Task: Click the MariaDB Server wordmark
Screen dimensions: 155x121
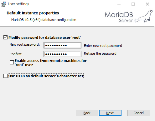Action: pyautogui.click(x=119, y=17)
